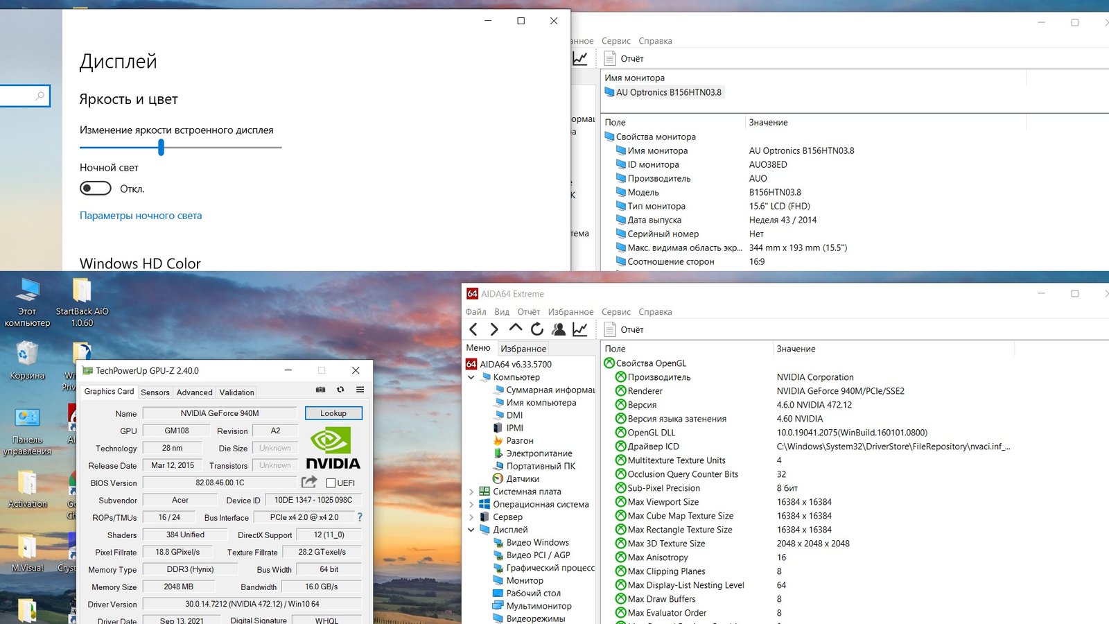Toggle the Ночной свет switch
Screen dimensions: 1109x624
(x=96, y=189)
